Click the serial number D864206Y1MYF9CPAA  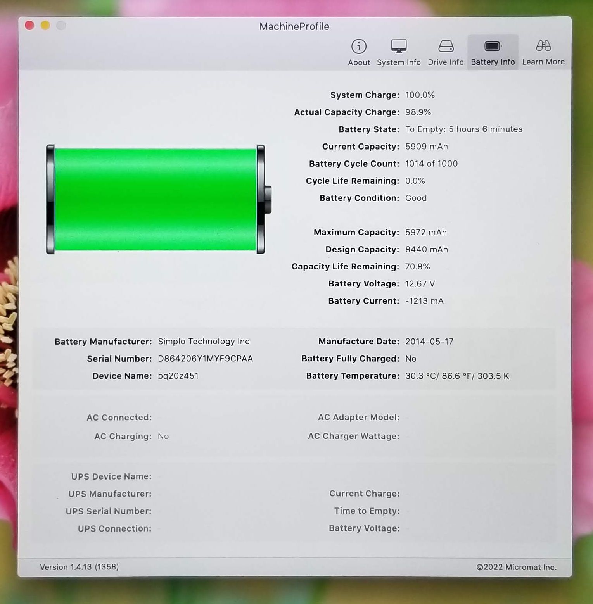coord(205,359)
